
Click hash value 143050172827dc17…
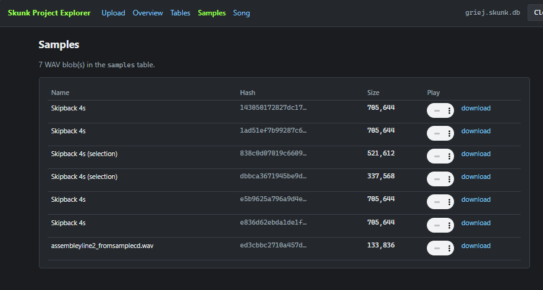pyautogui.click(x=273, y=107)
